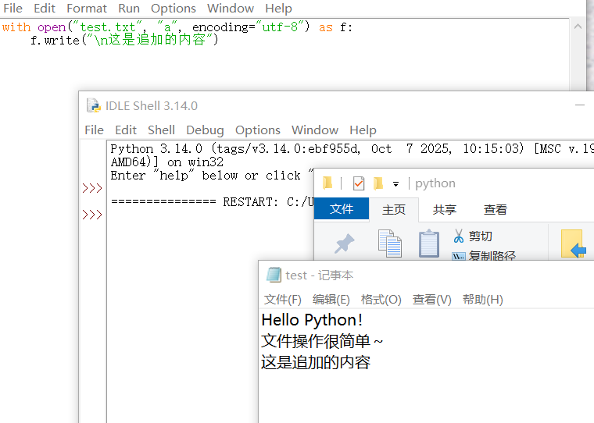Open Help menu in IDLE Shell
Image resolution: width=594 pixels, height=423 pixels.
pyautogui.click(x=363, y=130)
